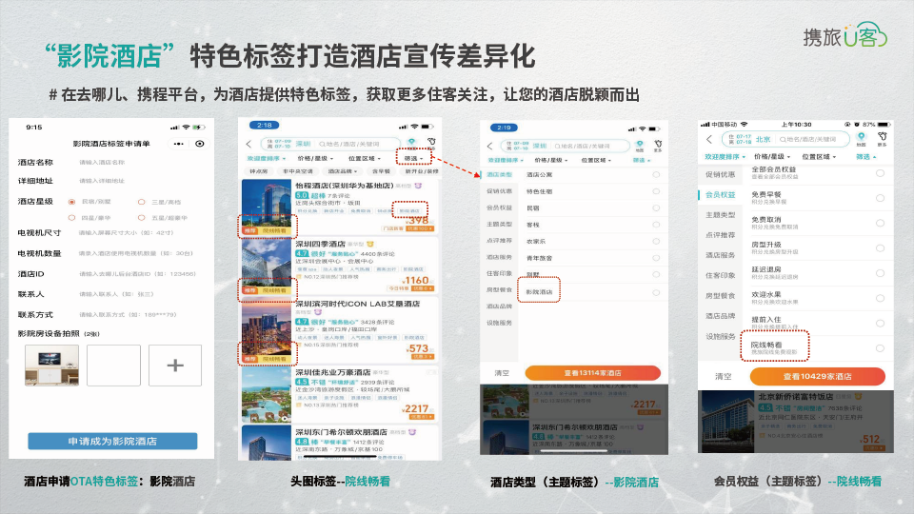Open the 怡程酒店(深圳华为基地店) listing

pyautogui.click(x=339, y=208)
